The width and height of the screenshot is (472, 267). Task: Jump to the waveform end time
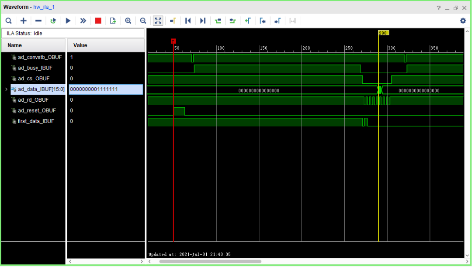203,21
